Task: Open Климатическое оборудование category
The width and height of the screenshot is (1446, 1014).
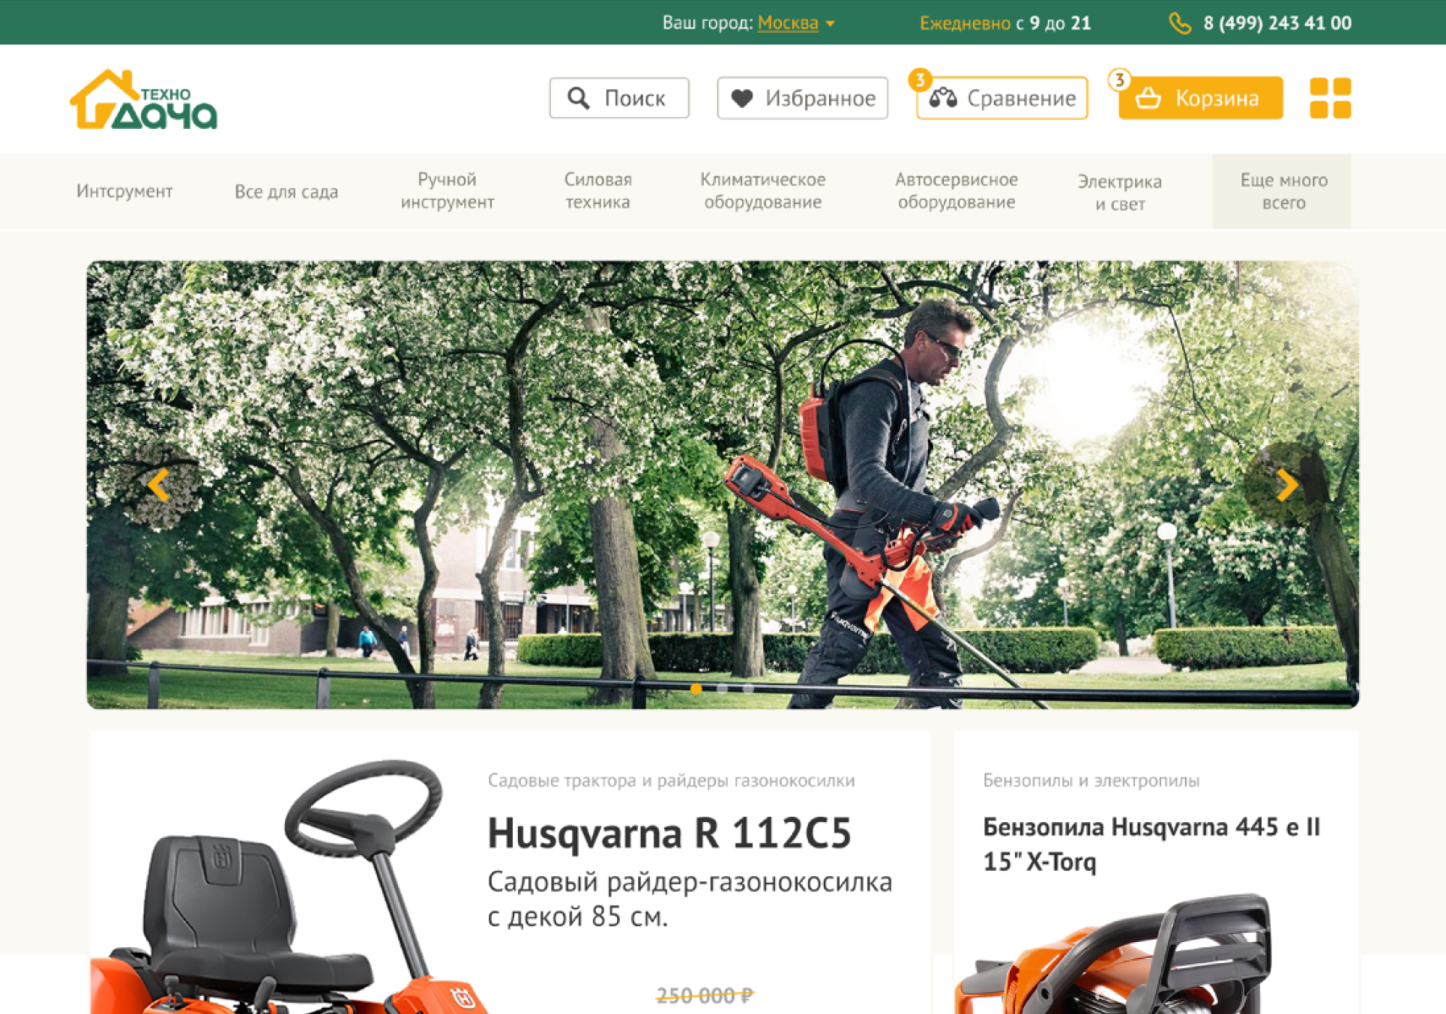Action: [762, 191]
